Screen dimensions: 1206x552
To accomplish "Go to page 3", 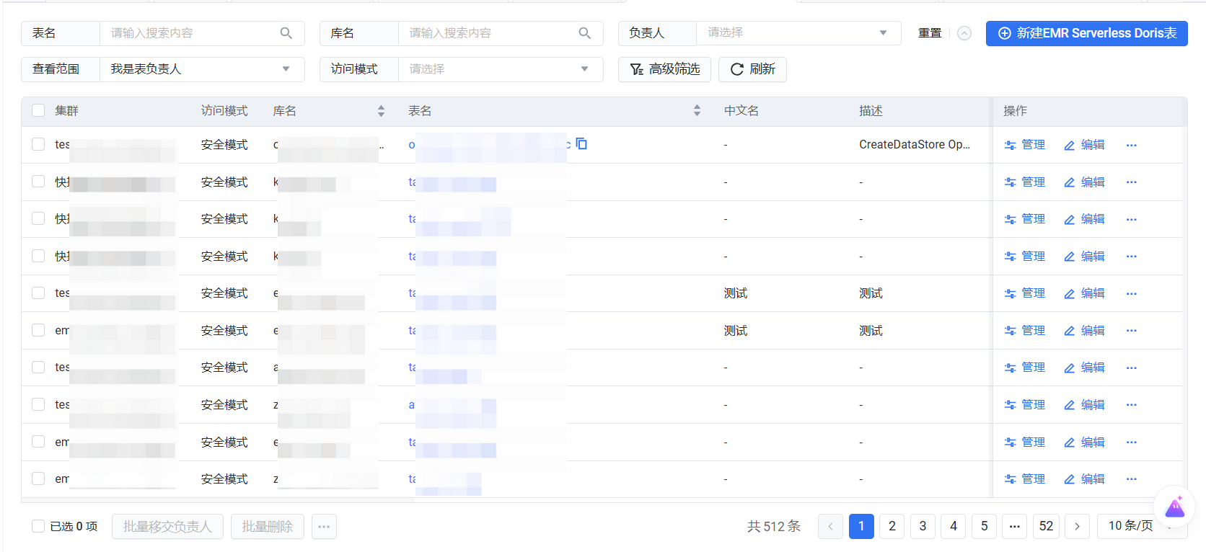I will [923, 527].
